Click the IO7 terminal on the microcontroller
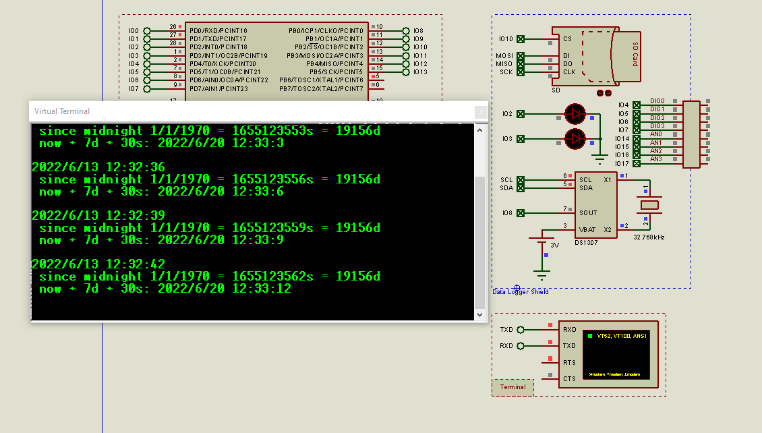 point(147,89)
